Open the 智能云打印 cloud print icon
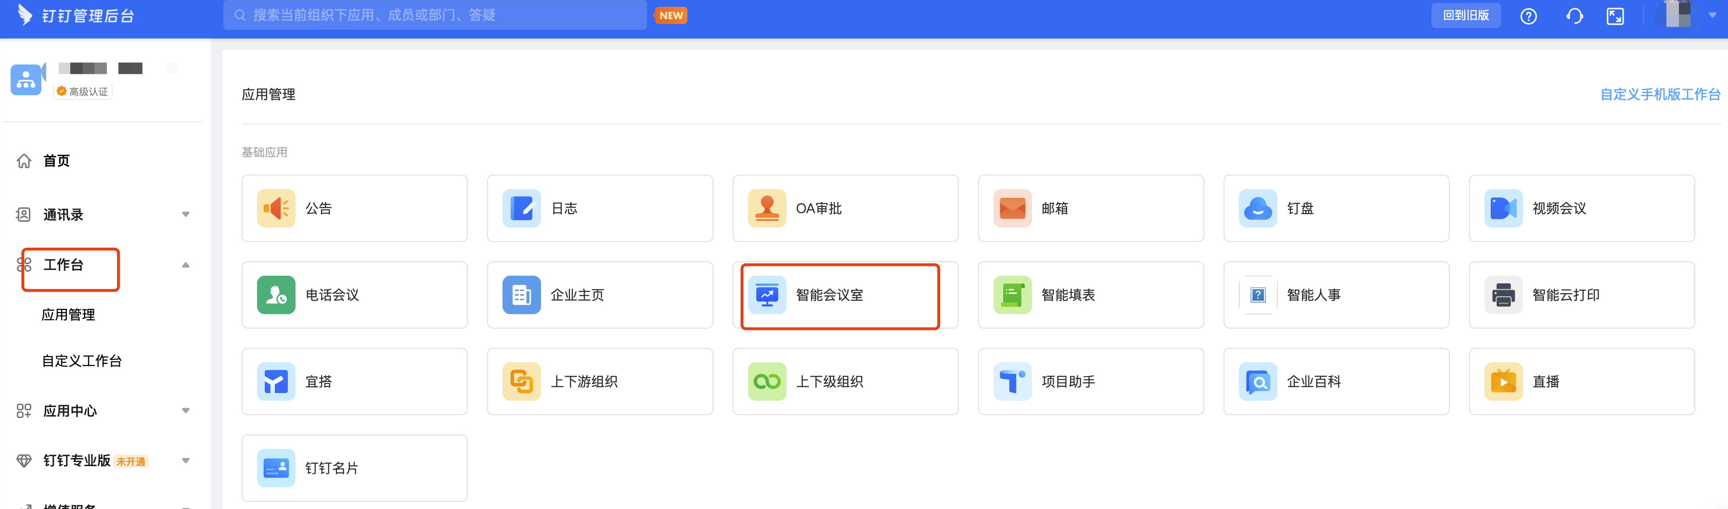Viewport: 1728px width, 509px height. click(1503, 295)
